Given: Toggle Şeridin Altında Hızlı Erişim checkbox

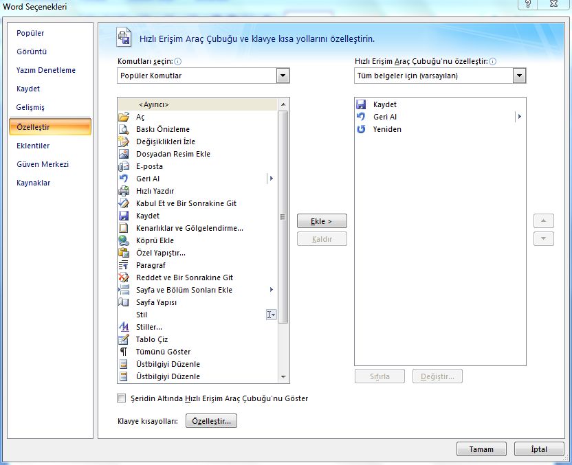Looking at the screenshot, I should click(x=122, y=398).
